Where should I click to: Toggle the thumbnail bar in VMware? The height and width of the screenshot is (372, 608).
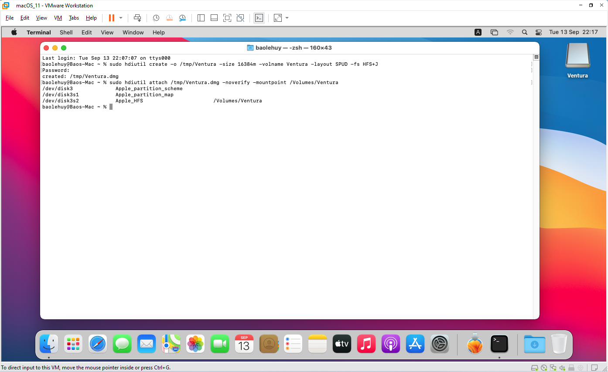pos(214,18)
